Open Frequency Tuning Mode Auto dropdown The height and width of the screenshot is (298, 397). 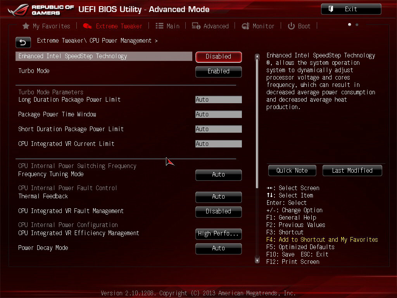tap(219, 175)
